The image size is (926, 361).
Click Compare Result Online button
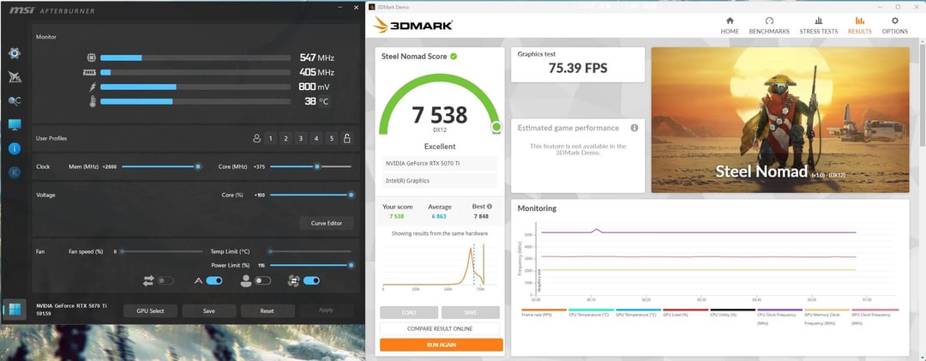[441, 328]
